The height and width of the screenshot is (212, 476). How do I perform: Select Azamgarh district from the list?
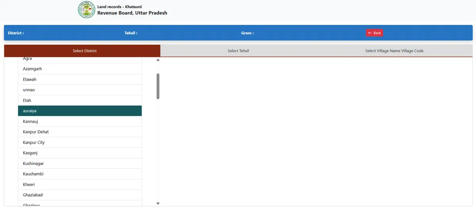(80, 69)
